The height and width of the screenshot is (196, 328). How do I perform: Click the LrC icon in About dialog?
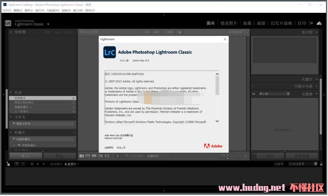pyautogui.click(x=110, y=53)
